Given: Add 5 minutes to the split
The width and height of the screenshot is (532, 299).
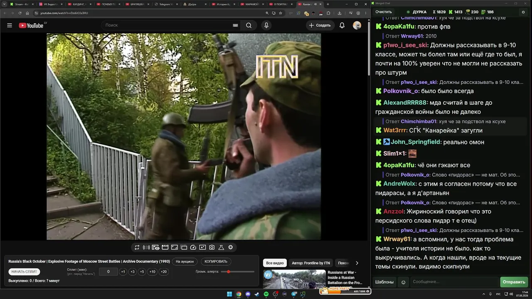Looking at the screenshot, I should pyautogui.click(x=142, y=272).
